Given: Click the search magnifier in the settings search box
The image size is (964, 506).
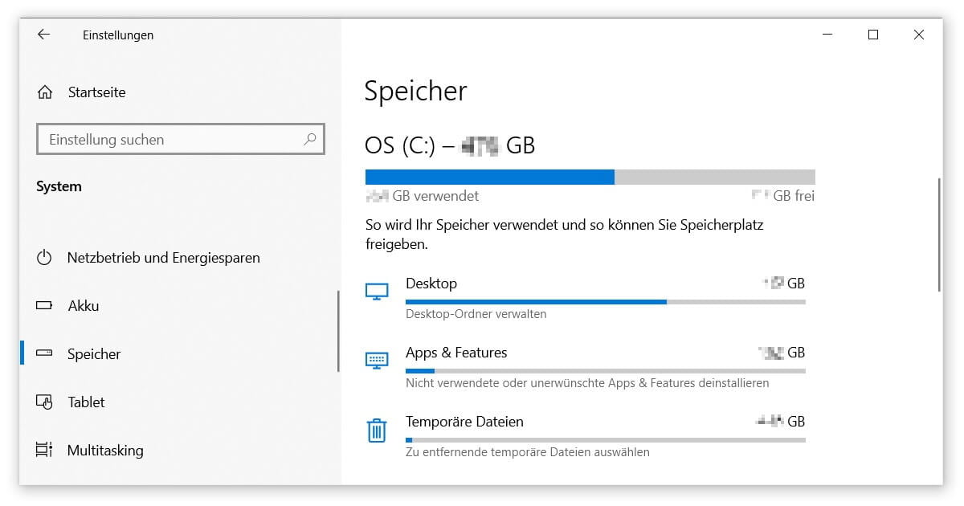Looking at the screenshot, I should click(309, 139).
